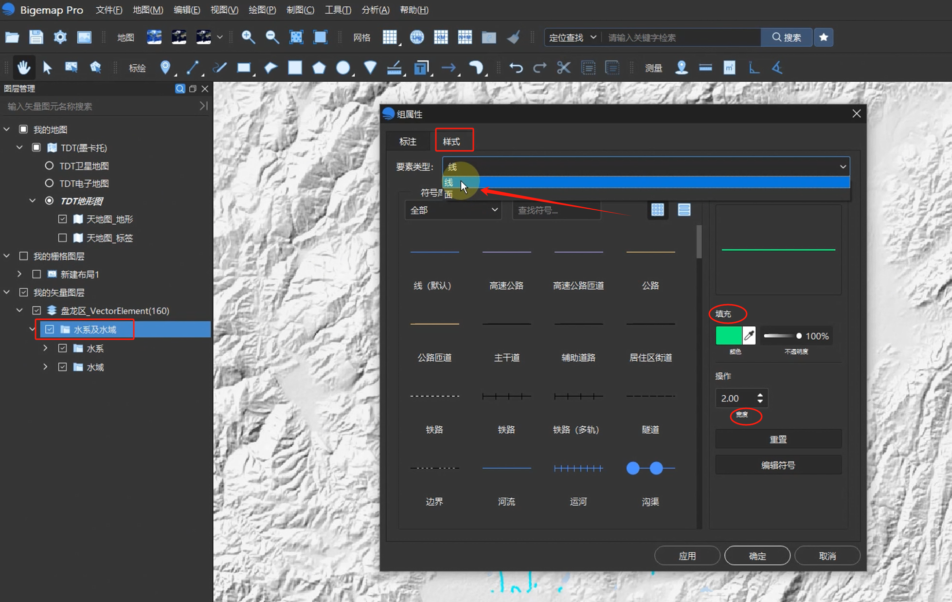
Task: Enable the 天地图_标签 layer checkbox
Action: [62, 238]
